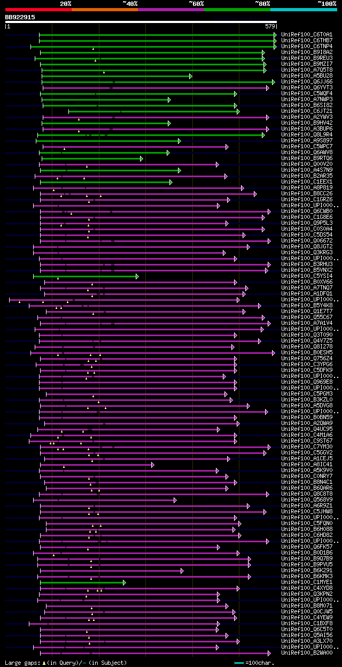
Task: Click the cyan ~100% identity legend segment
Action: tap(304, 10)
